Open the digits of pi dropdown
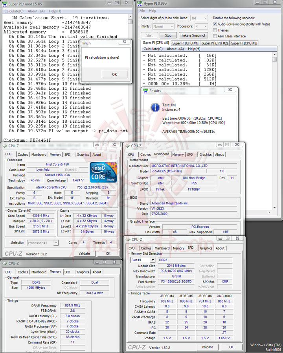Viewport: 283px width, 353px height. [x=199, y=18]
